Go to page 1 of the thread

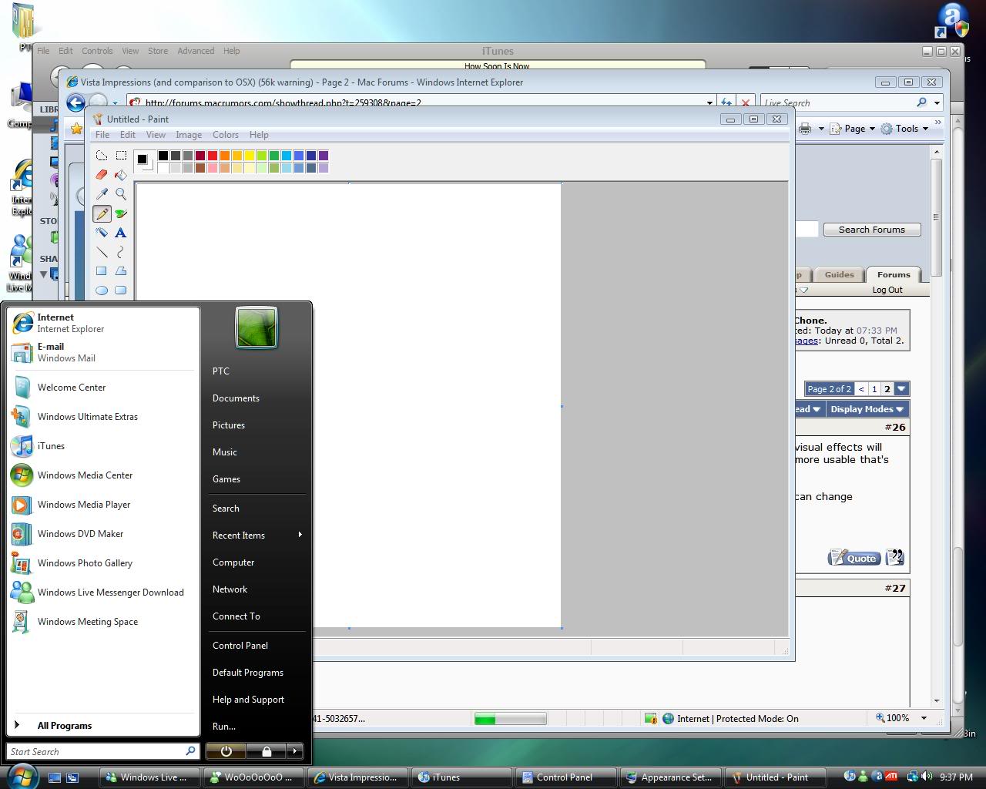click(874, 389)
